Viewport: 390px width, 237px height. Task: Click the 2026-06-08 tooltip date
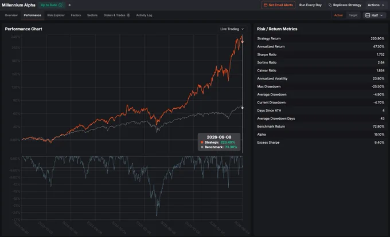[x=219, y=137]
